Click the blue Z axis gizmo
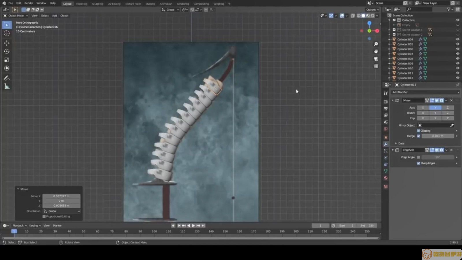Image resolution: width=462 pixels, height=260 pixels. (x=369, y=23)
